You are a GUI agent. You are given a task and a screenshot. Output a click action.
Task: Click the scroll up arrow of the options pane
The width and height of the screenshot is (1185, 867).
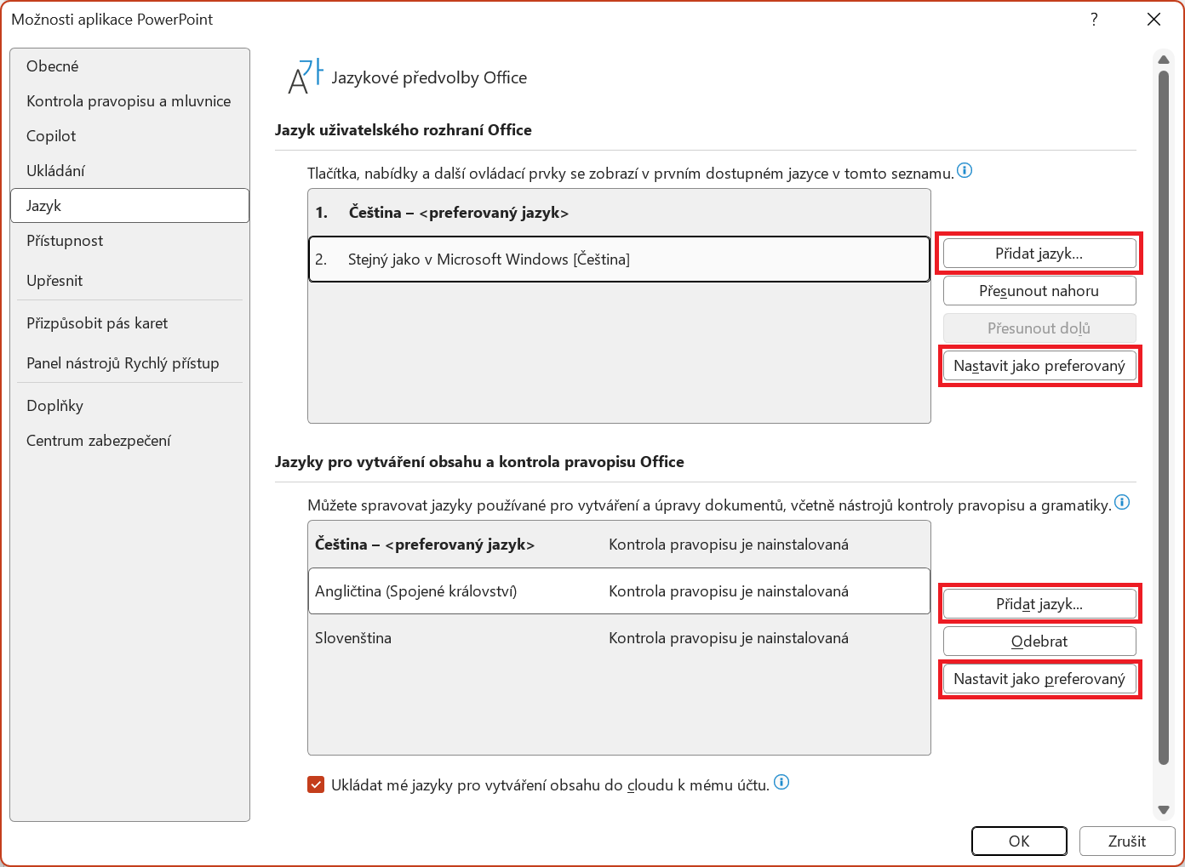point(1164,60)
